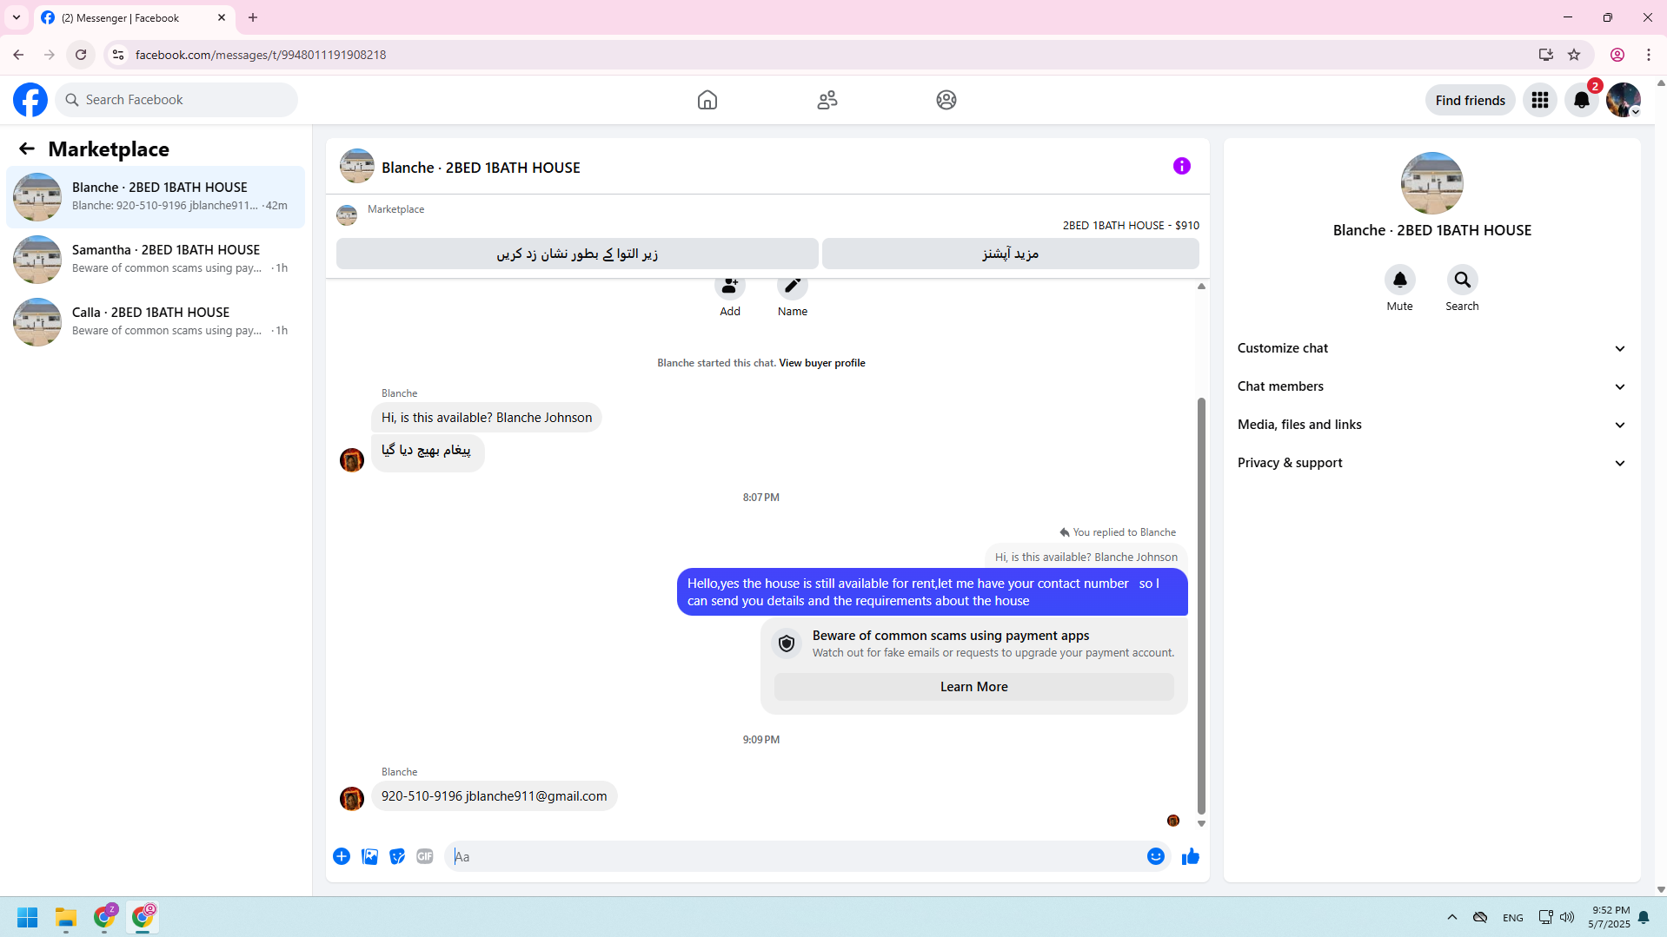Viewport: 1667px width, 937px height.
Task: Click the browser address bar URL
Action: pos(261,55)
